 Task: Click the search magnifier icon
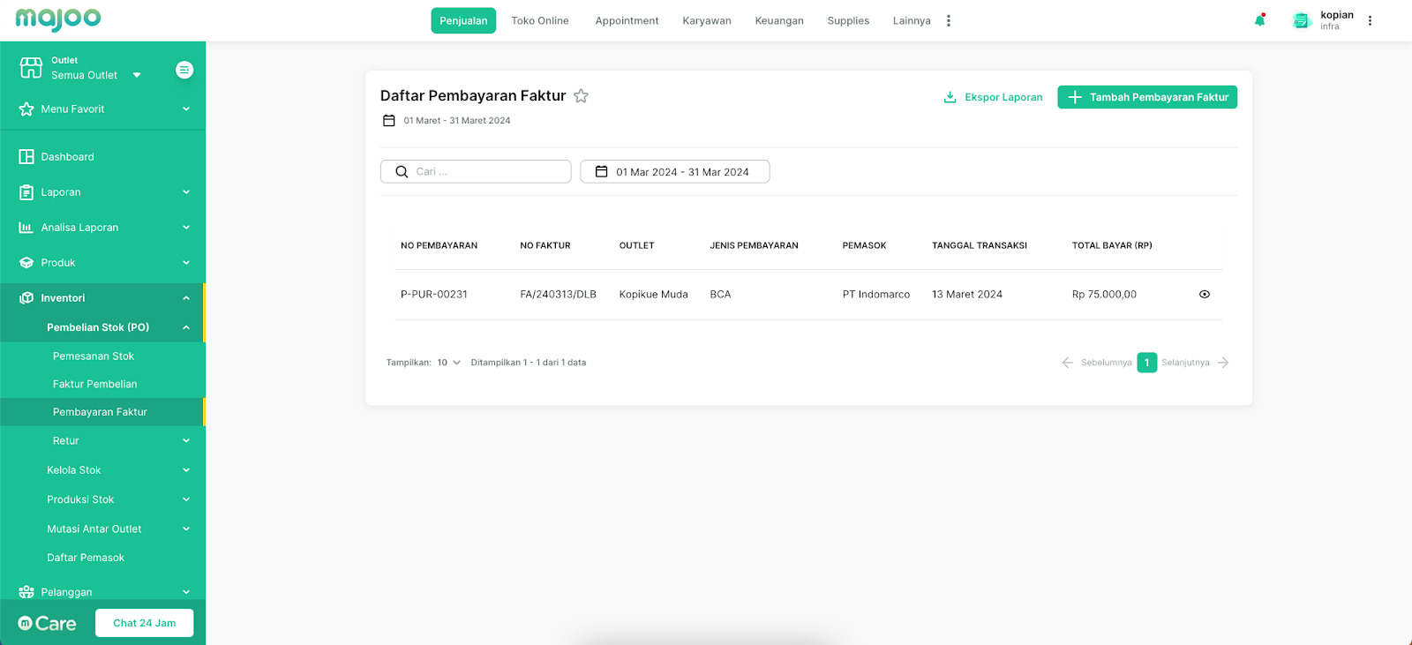click(x=402, y=172)
